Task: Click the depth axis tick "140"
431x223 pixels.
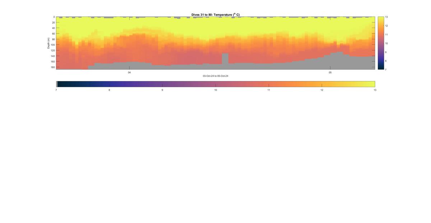Action: [53, 56]
